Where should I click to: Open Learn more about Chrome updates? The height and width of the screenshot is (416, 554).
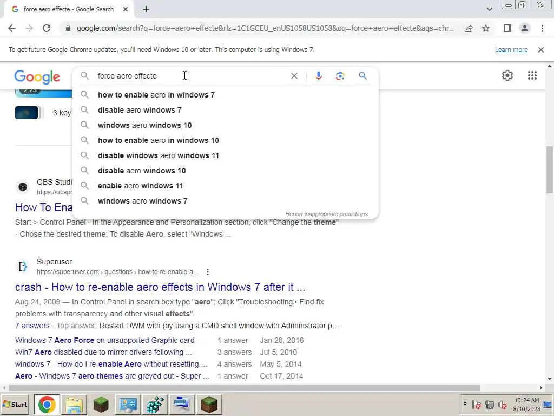click(x=511, y=49)
